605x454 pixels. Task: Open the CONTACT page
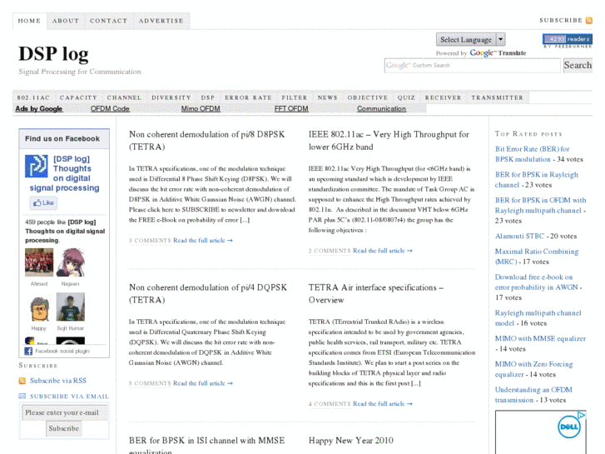(x=108, y=21)
